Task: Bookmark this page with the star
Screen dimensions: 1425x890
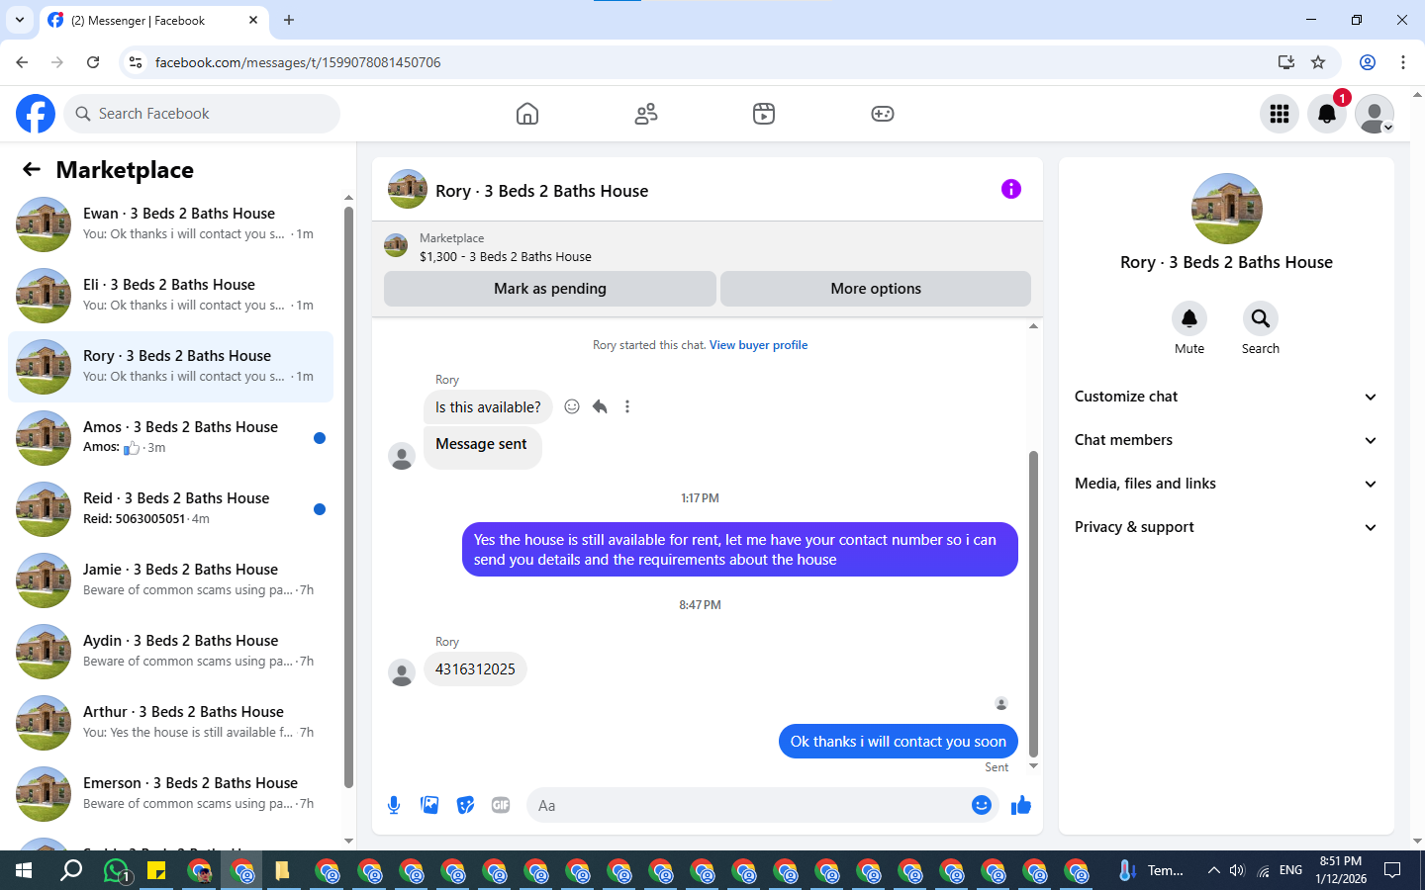Action: pos(1318,62)
